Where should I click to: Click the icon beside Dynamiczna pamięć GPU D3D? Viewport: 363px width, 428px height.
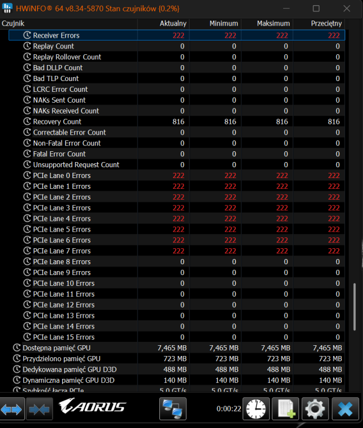coord(17,380)
